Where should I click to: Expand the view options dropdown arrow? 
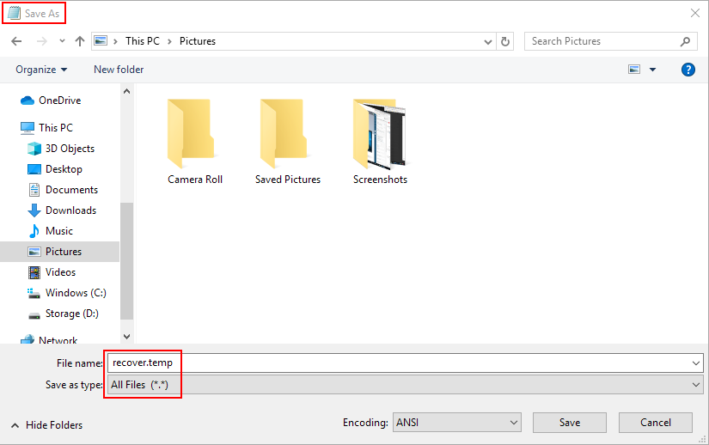pyautogui.click(x=652, y=70)
